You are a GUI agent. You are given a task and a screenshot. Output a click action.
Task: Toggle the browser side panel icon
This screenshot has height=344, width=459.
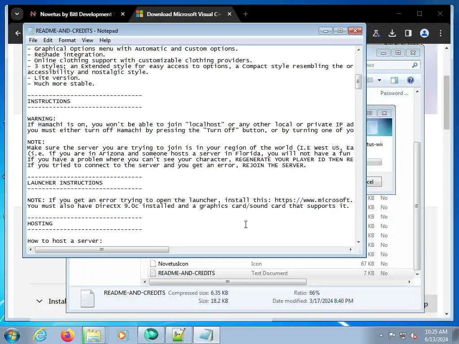[408, 33]
